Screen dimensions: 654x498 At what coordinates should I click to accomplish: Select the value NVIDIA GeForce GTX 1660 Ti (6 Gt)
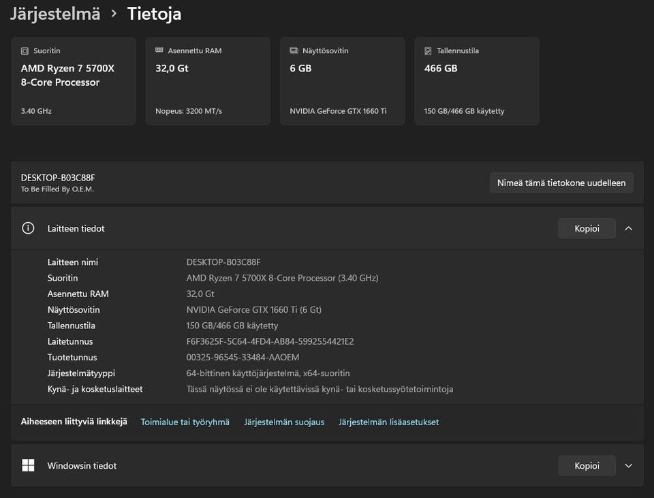tap(253, 309)
